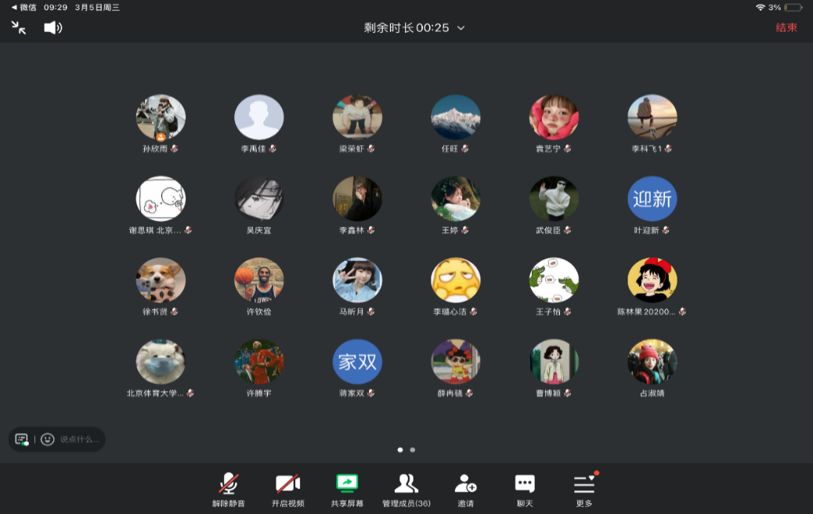Tap 蒋家双's 家双 avatar
This screenshot has width=813, height=514.
click(357, 362)
